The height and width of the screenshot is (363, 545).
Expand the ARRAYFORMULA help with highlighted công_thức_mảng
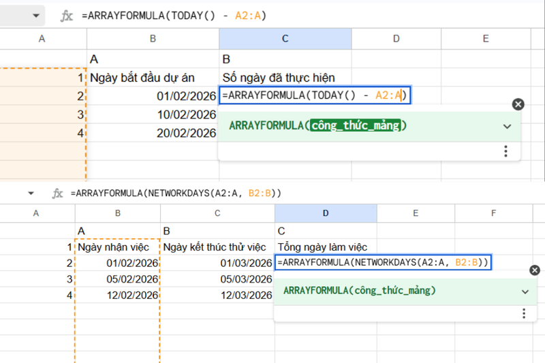507,127
